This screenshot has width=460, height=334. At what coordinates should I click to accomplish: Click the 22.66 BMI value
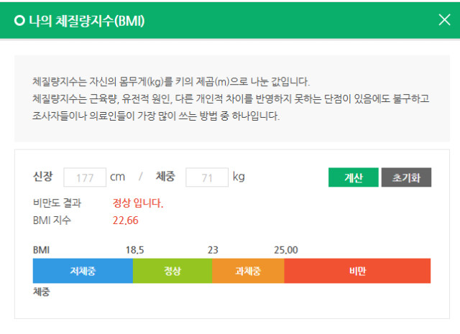point(125,220)
